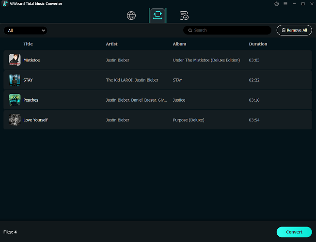Click the Peaches album thumbnail

pos(15,100)
